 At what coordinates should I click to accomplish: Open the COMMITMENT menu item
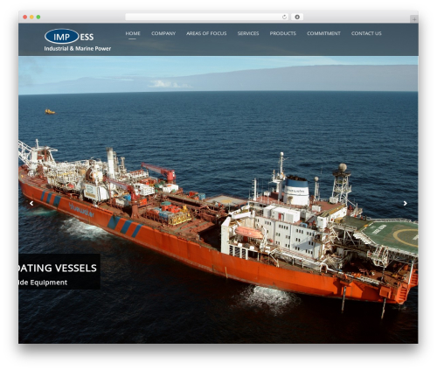tap(323, 33)
